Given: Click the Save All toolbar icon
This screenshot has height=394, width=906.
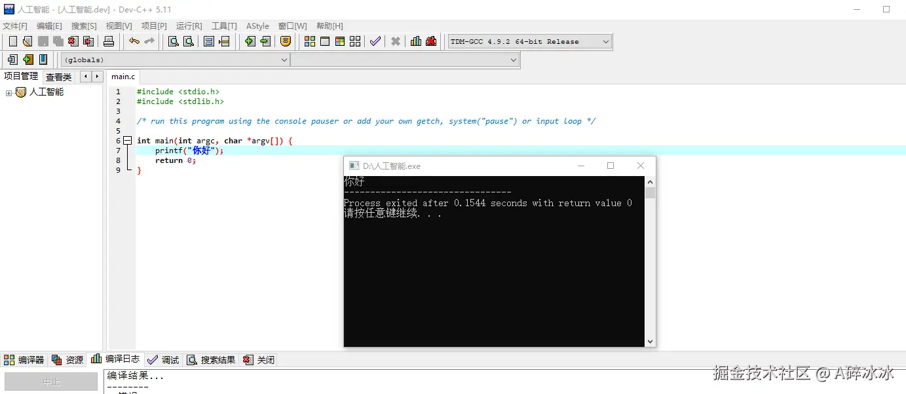Looking at the screenshot, I should point(58,41).
